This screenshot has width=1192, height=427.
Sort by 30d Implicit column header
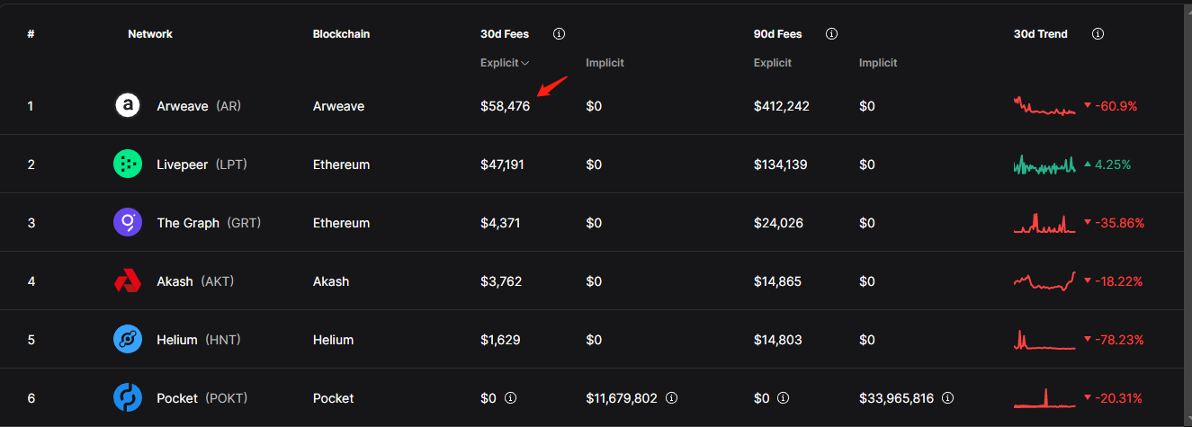click(605, 63)
